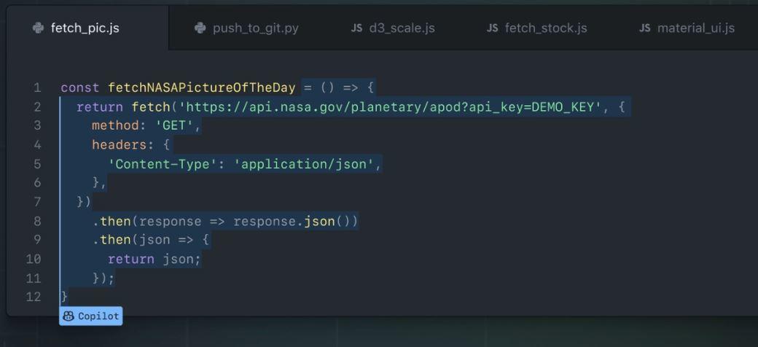Open the fetch_stock.js tab

tap(537, 28)
